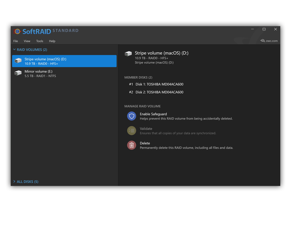Click the 10.9 TB - RAID0 - HFS+ details line
291x225 pixels.
[151, 58]
